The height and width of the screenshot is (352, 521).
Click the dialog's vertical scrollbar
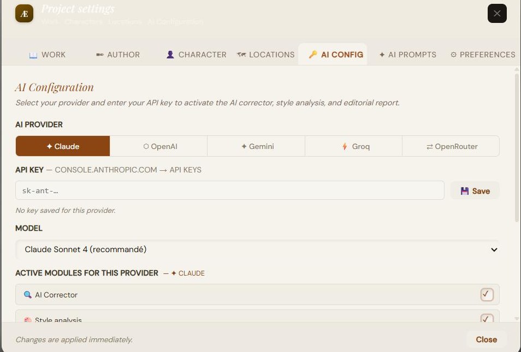[517, 148]
